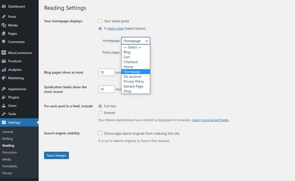Follow the 'static page' link
295x181 pixels.
click(x=116, y=29)
